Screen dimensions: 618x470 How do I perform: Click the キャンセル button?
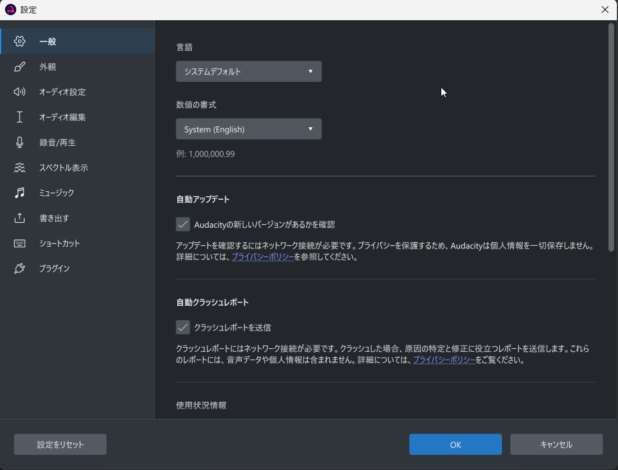[x=556, y=444]
